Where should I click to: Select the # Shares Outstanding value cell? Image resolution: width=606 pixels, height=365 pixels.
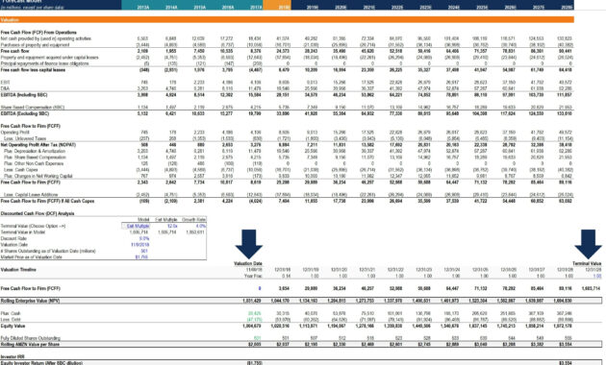tap(144, 251)
